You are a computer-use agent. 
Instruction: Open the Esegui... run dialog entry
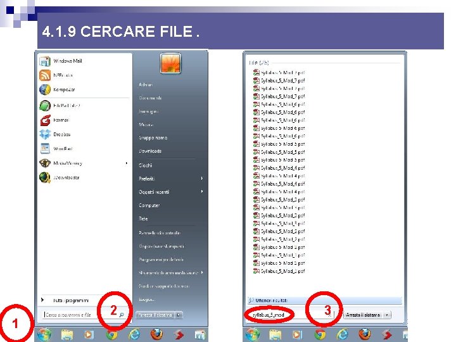(x=147, y=299)
